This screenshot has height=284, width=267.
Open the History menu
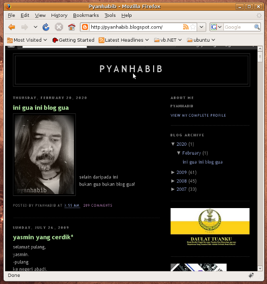(x=59, y=15)
